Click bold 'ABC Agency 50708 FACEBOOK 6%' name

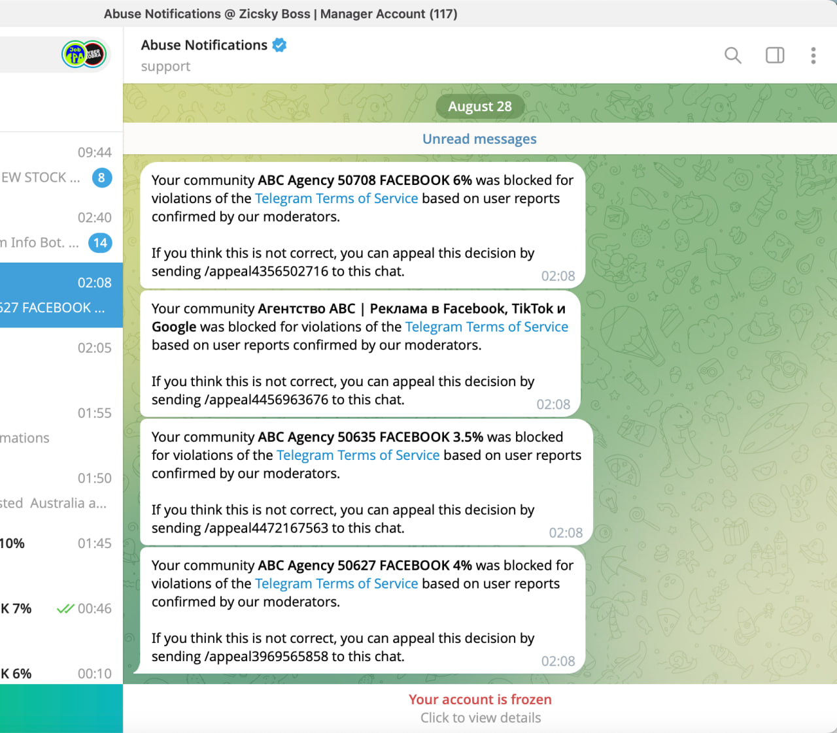pos(365,180)
